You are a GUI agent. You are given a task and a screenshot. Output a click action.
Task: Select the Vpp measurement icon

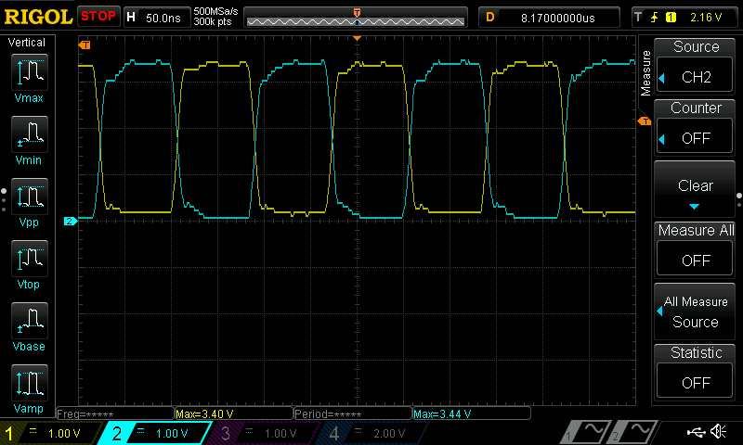click(30, 197)
